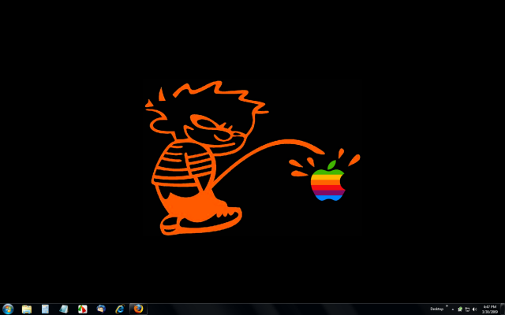
Task: Open Windows Explorer folder icon in taskbar
Action: point(27,309)
